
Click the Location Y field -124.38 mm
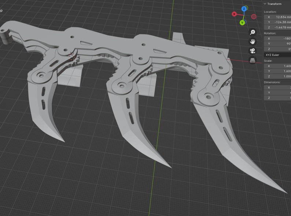[277, 22]
